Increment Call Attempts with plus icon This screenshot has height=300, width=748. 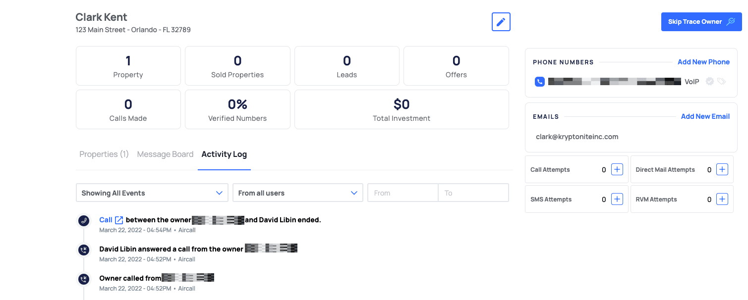click(617, 169)
